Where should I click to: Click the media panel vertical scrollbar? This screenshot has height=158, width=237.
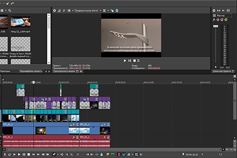49,23
